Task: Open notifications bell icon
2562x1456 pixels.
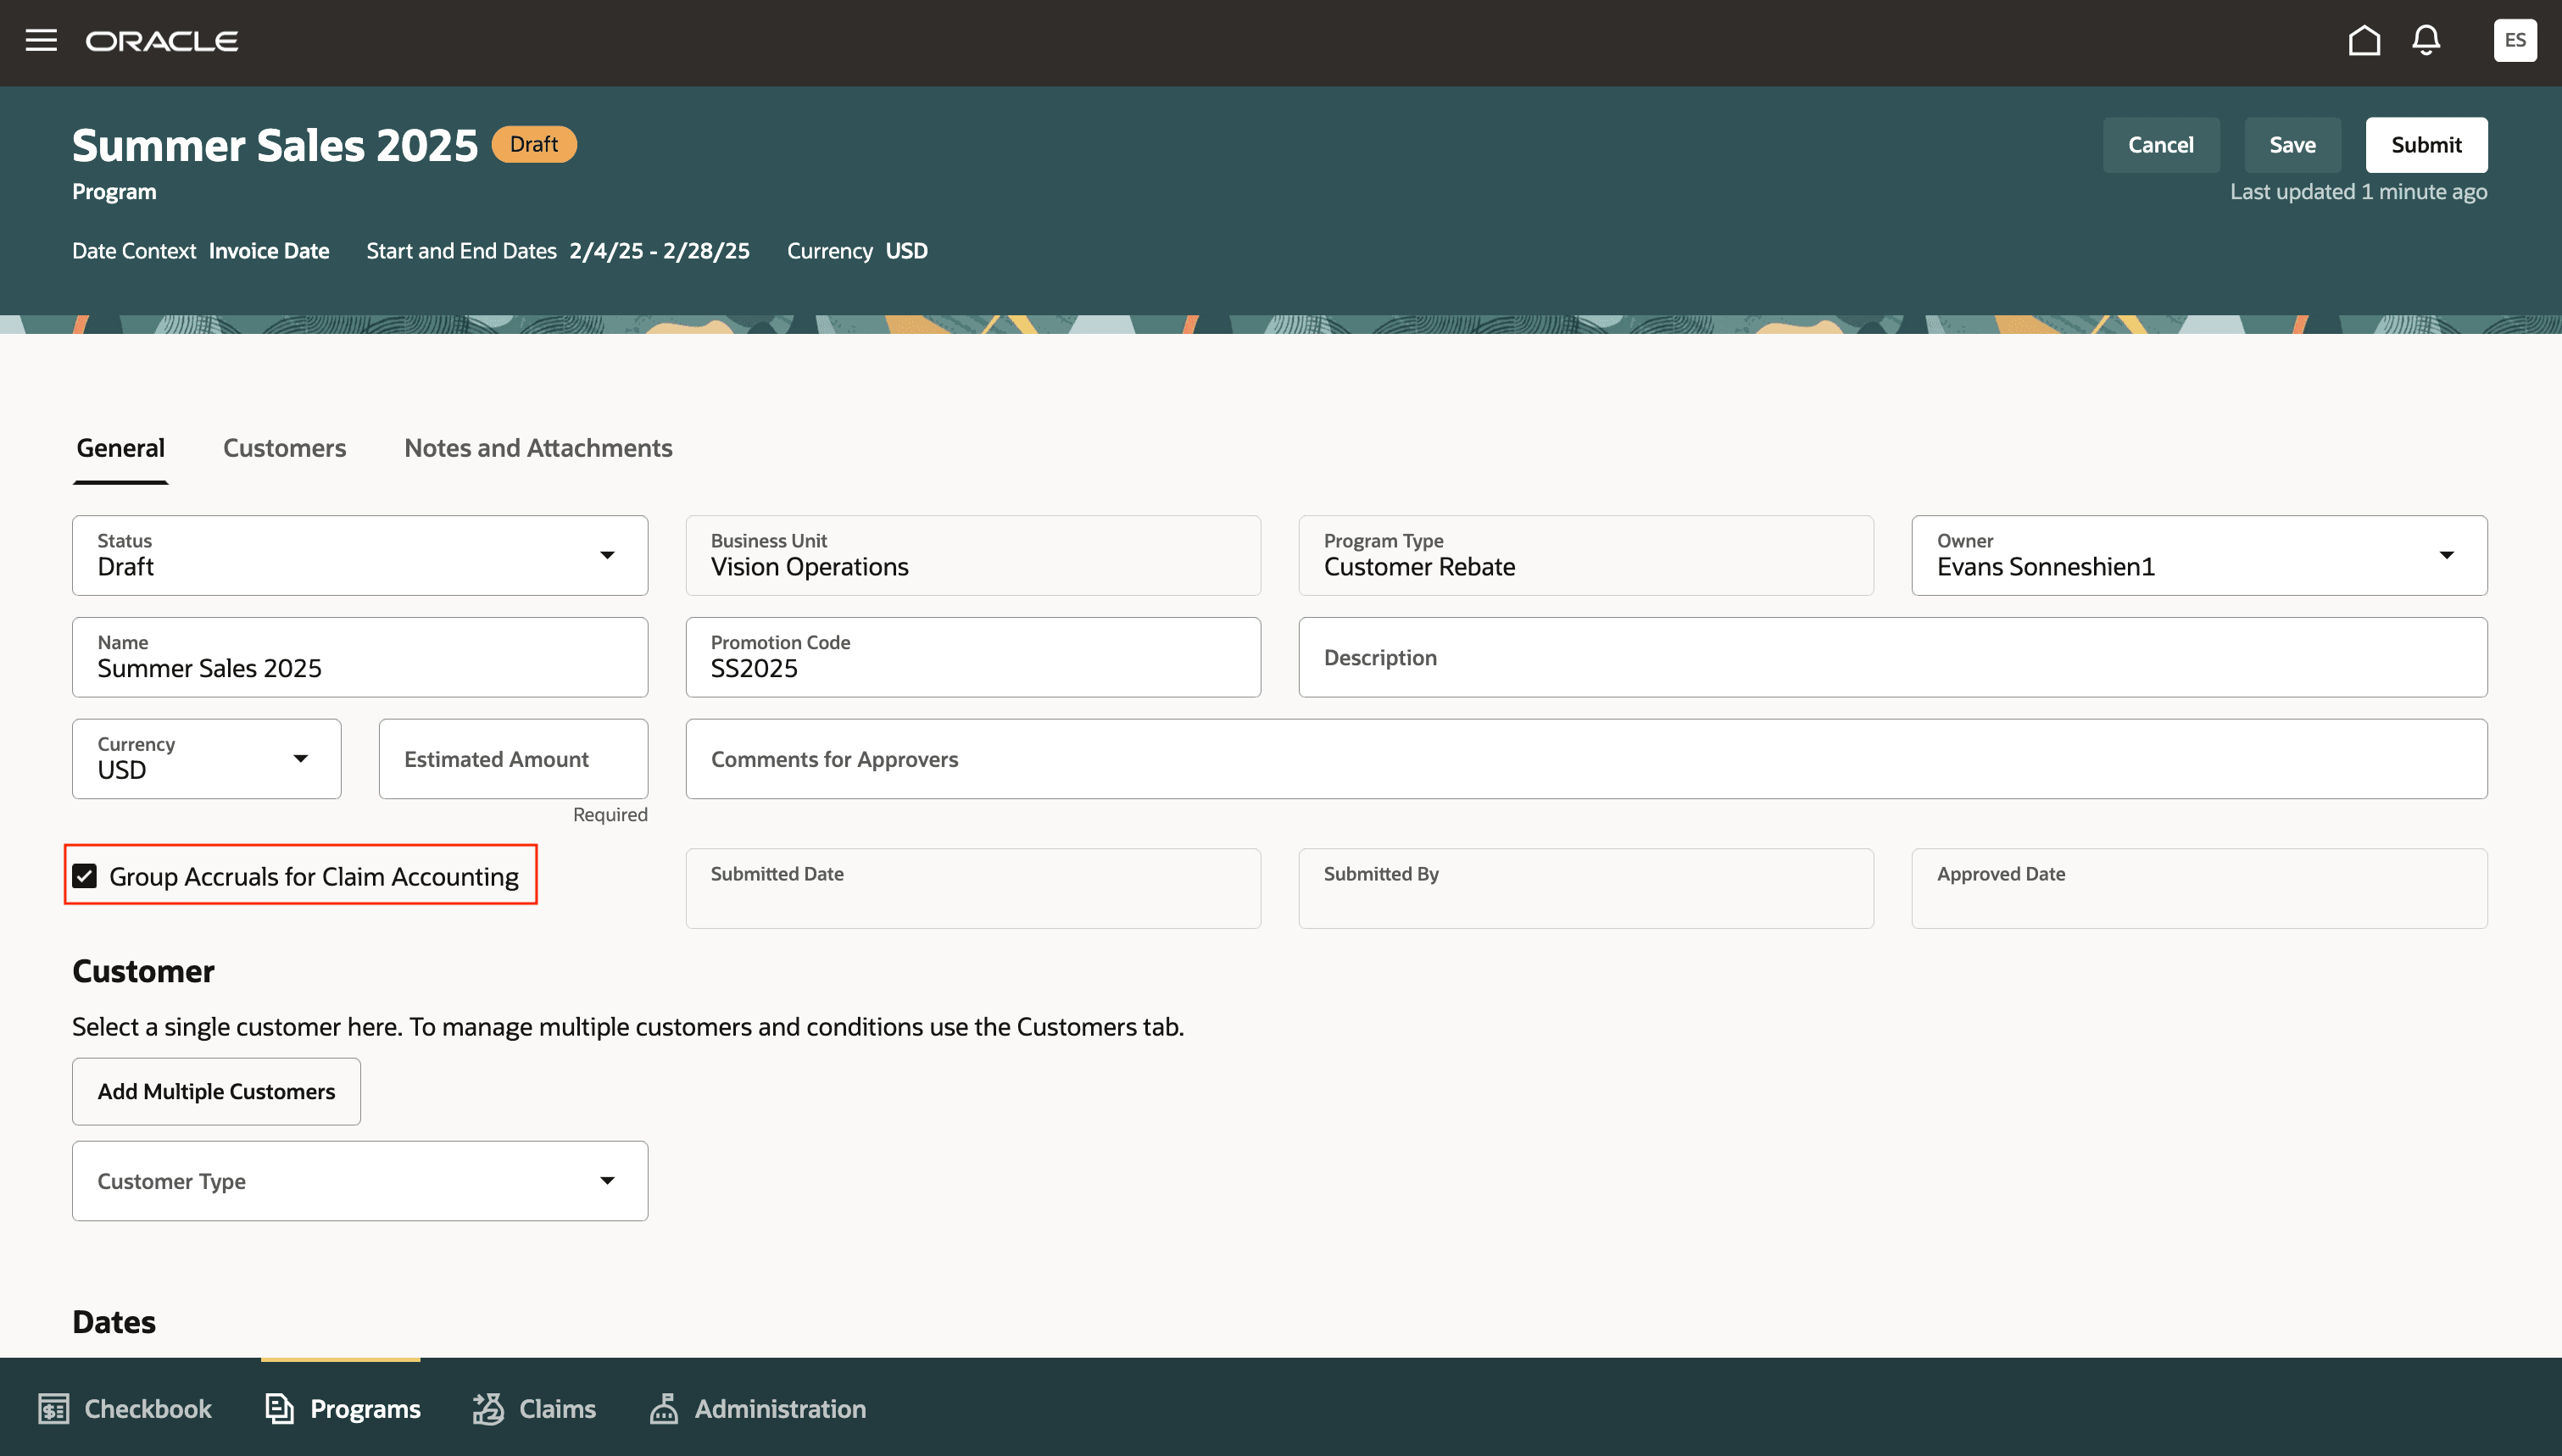Action: 2426,41
